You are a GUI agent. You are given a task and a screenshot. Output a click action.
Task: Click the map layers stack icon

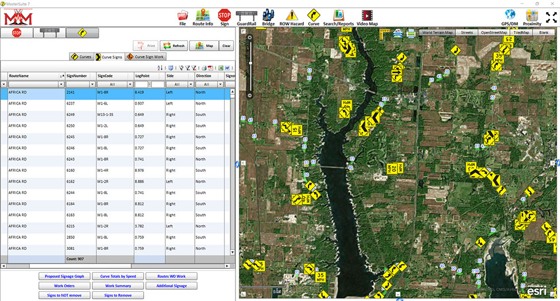[x=397, y=33]
